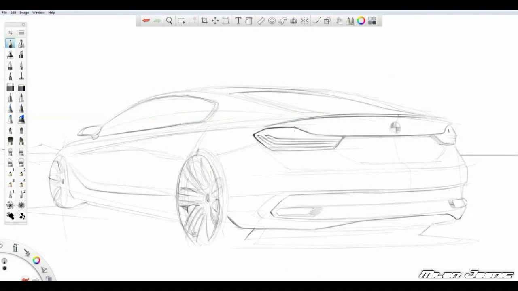Select the Text tool
This screenshot has width=518, height=291.
[238, 21]
